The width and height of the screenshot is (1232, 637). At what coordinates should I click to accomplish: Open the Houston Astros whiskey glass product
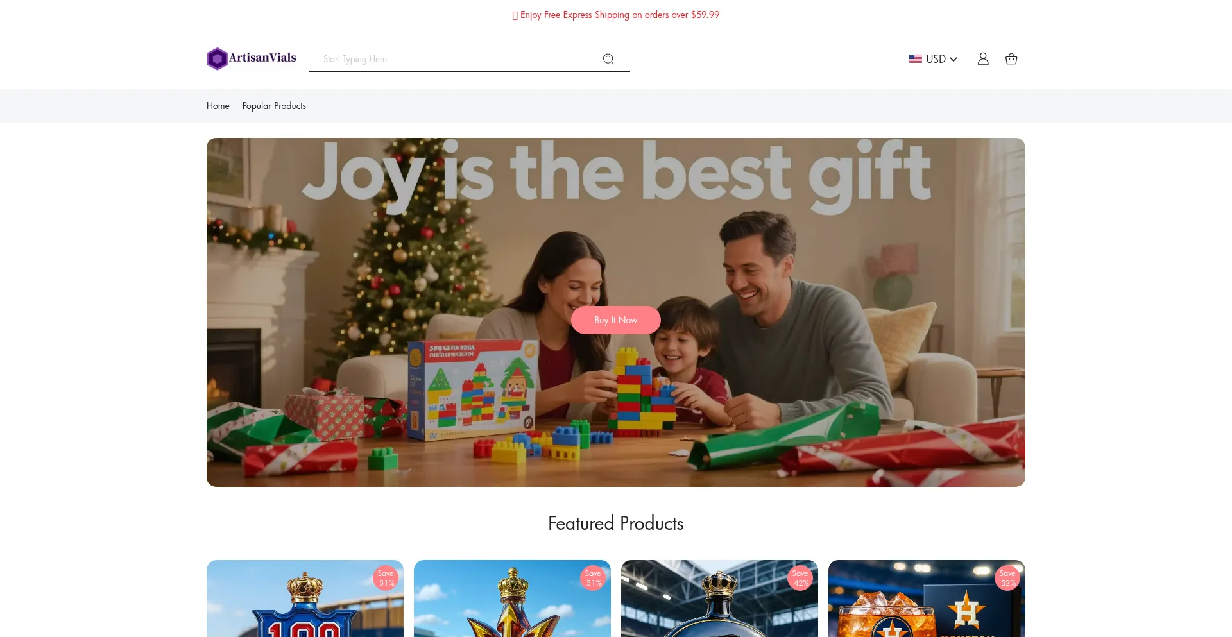pyautogui.click(x=927, y=599)
